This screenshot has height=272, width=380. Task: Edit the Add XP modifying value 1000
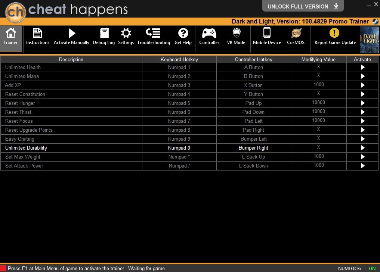318,84
